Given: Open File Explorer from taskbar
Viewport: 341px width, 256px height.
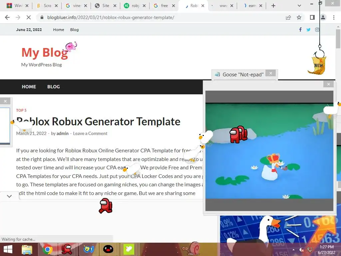Looking at the screenshot, I should click(x=27, y=249).
